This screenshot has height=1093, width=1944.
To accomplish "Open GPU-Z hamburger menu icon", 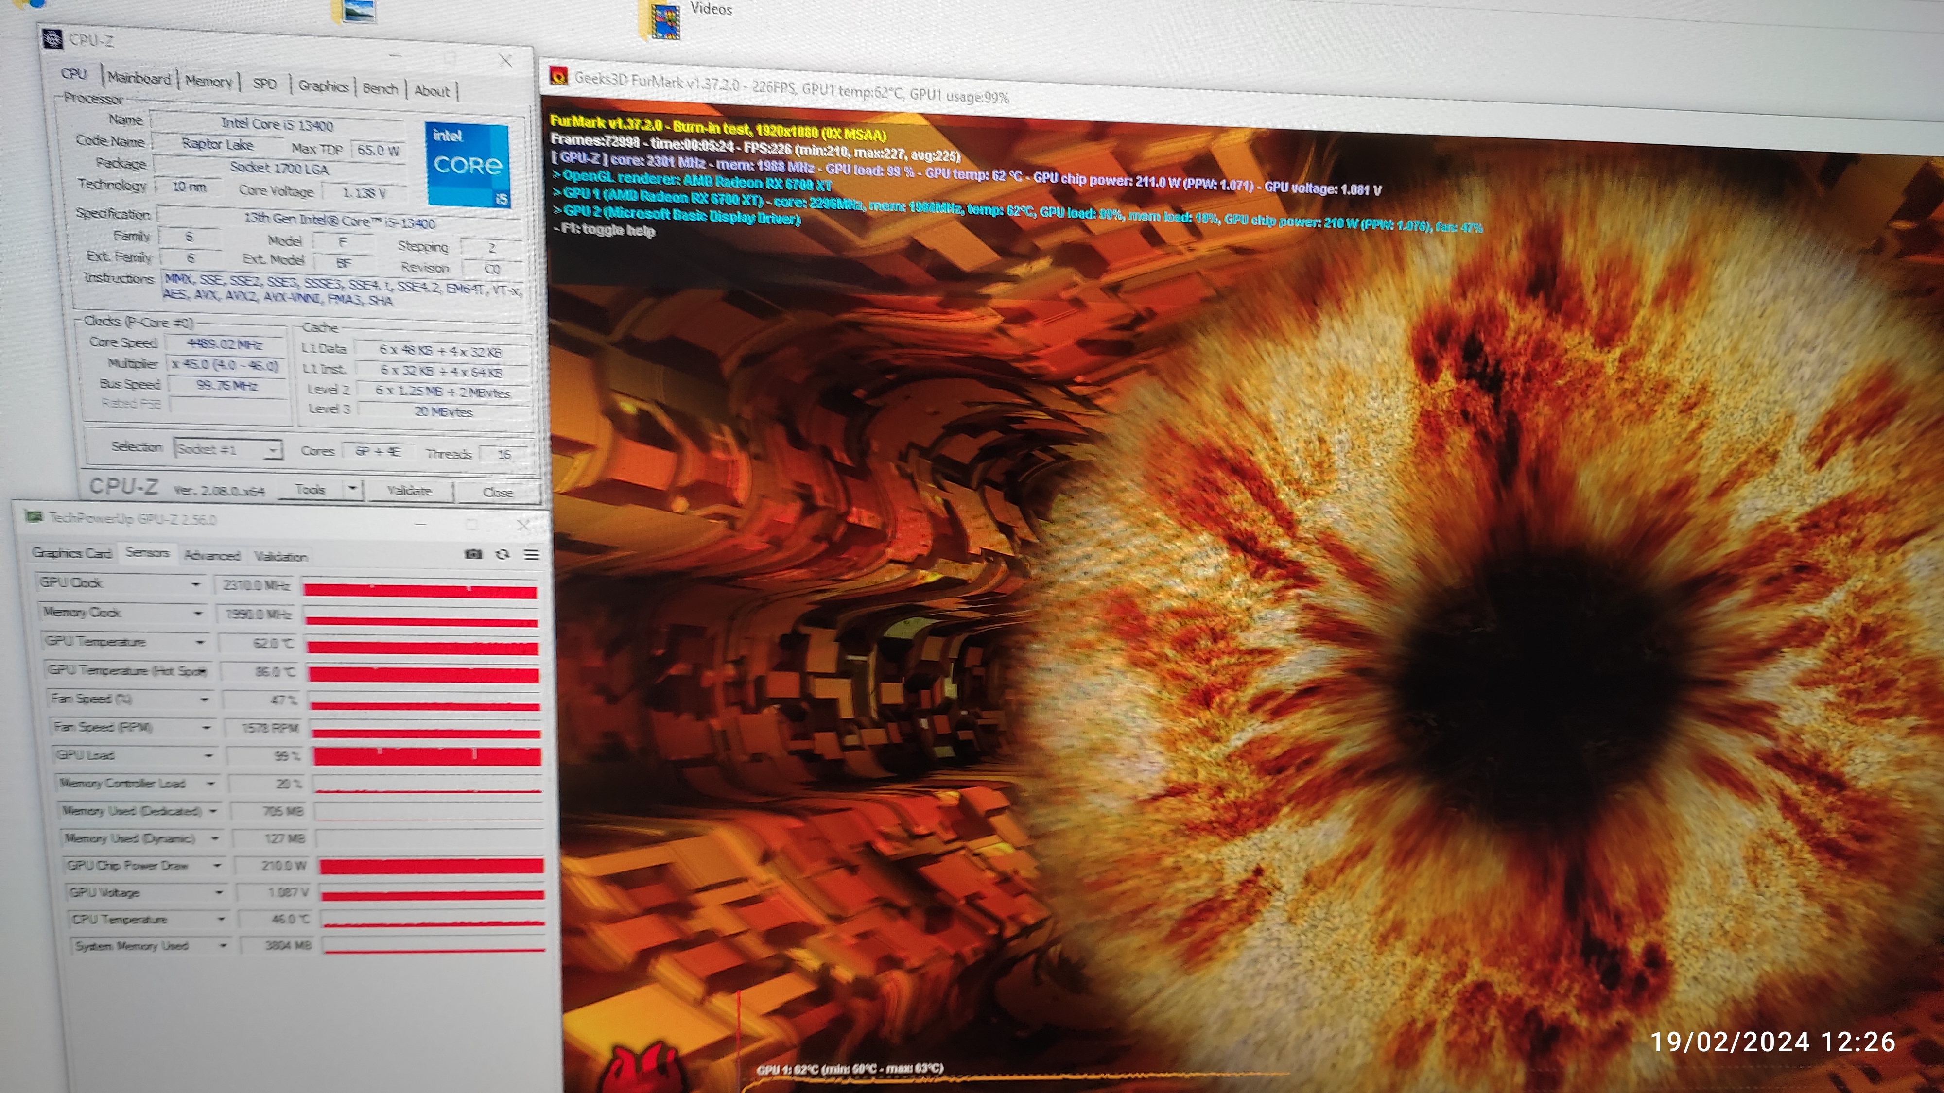I will pos(531,555).
